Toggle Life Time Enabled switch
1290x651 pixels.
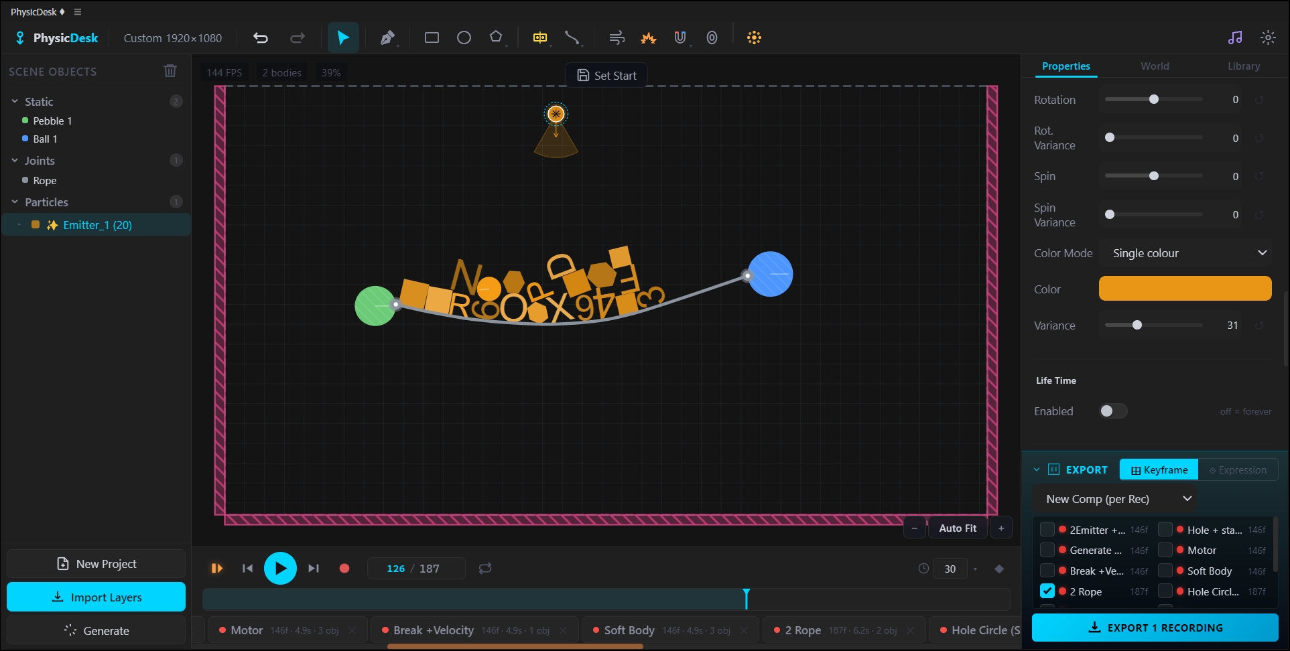[1113, 411]
